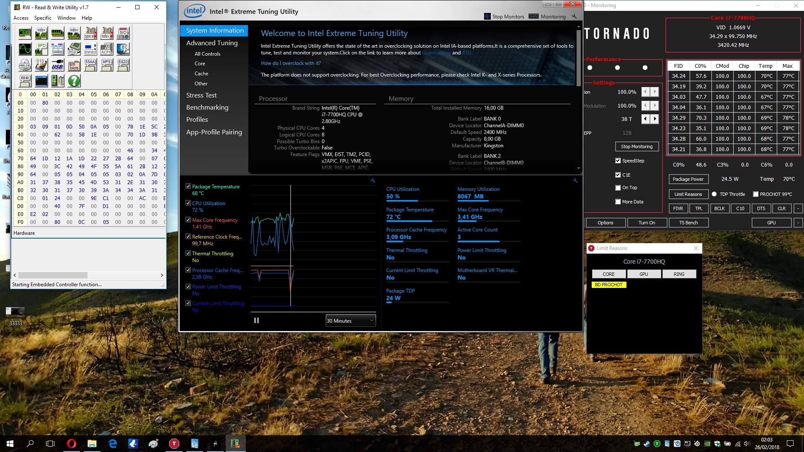Open the HDD,CD tool icon
Screen dimensions: 804x452
(25, 65)
